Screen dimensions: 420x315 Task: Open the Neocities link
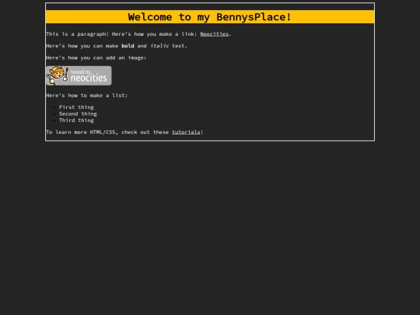(x=215, y=34)
